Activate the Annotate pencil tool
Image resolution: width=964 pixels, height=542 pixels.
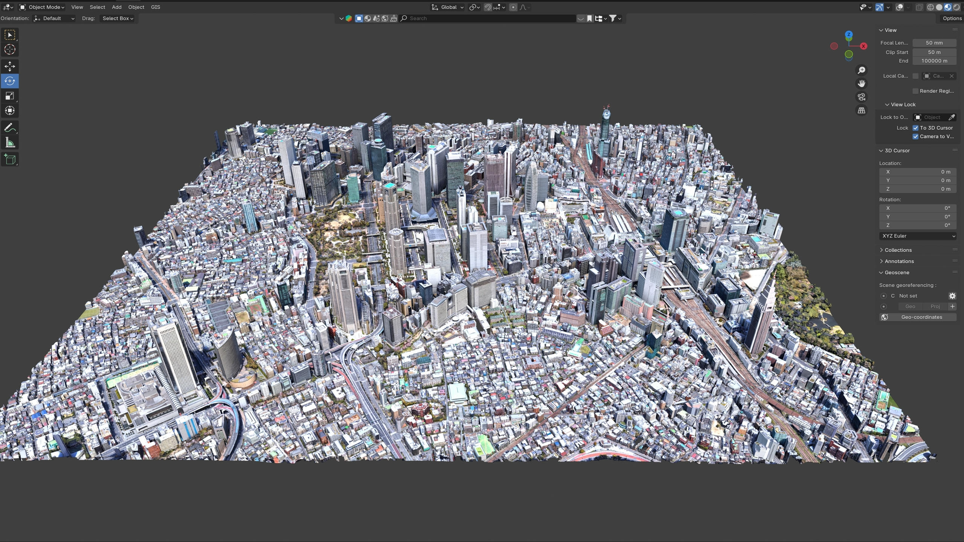tap(10, 128)
